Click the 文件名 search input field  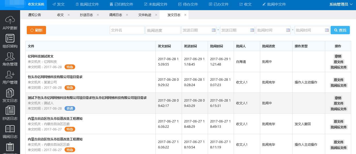127,30
